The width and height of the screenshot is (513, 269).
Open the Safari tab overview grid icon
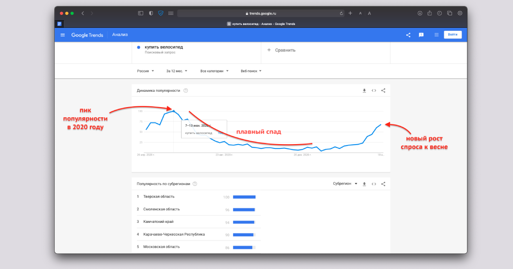point(171,13)
